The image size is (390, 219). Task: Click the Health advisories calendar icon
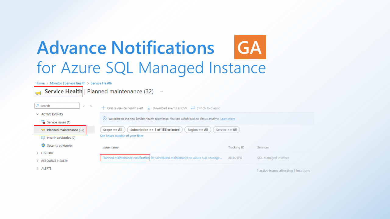click(x=43, y=137)
